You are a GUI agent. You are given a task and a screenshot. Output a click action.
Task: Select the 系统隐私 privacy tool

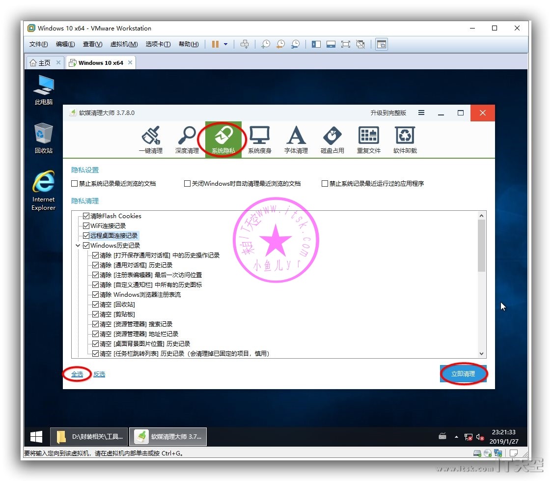(x=223, y=140)
